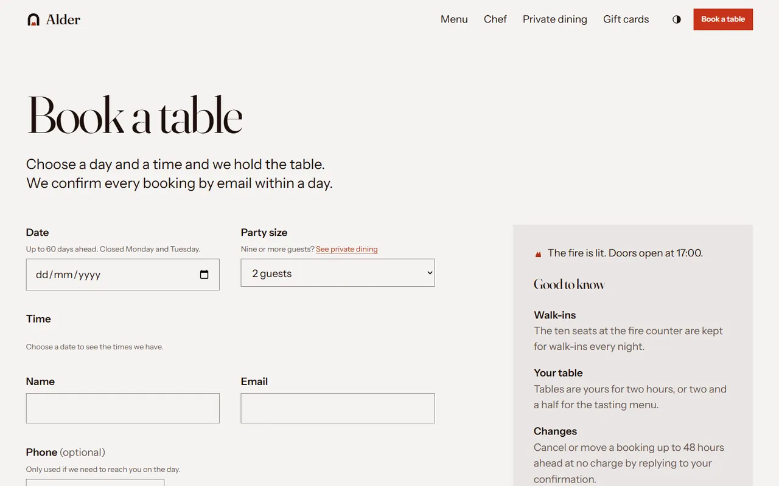The image size is (779, 486).
Task: Click the Alder arch logo icon
Action: point(33,19)
